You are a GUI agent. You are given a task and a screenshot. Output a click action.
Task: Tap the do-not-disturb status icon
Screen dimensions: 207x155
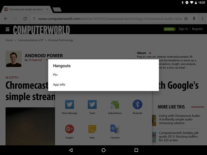pos(187,3)
